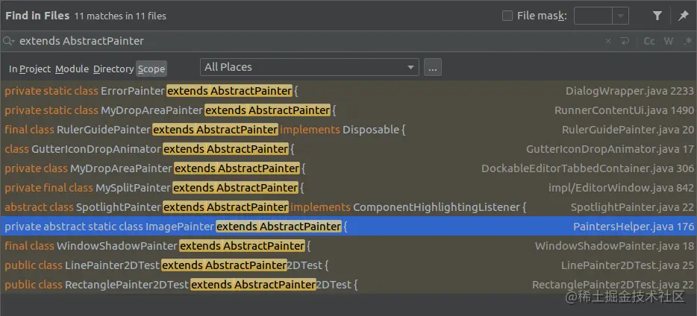697x316 pixels.
Task: Toggle Words (W) option
Action: click(669, 41)
